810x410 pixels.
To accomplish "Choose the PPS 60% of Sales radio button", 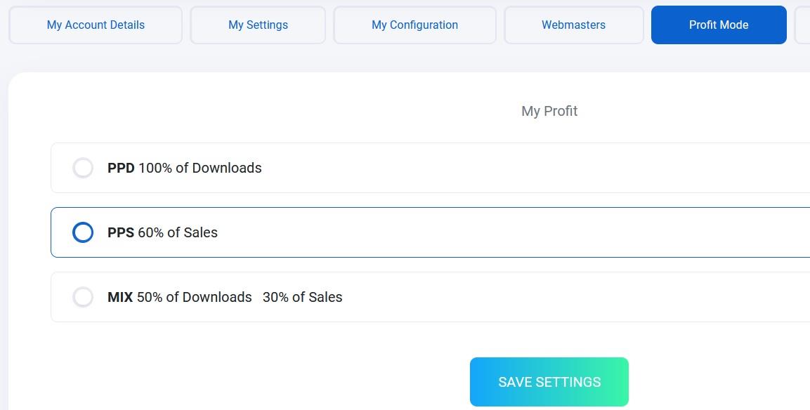I will 83,232.
